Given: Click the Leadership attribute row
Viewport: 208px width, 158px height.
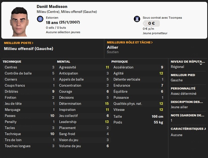Looking at the screenshot, I should 84,122.
